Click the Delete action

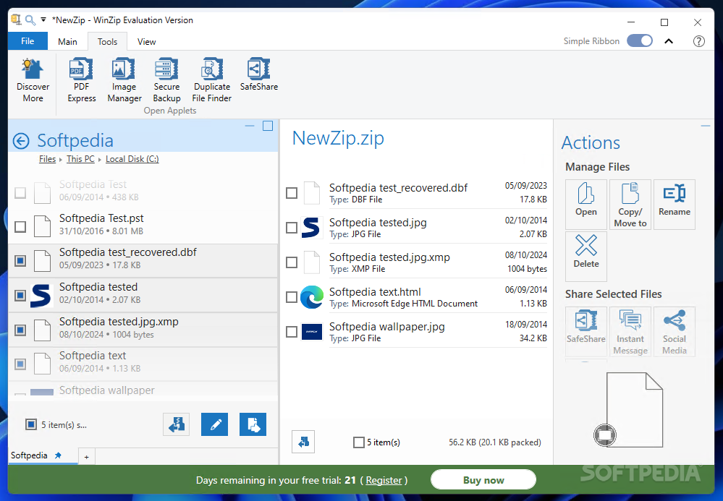[586, 257]
